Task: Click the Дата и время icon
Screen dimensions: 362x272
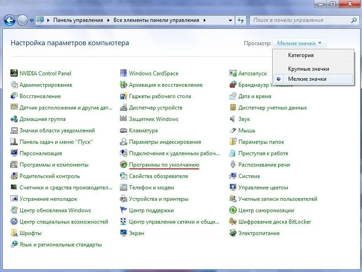Action: pyautogui.click(x=233, y=96)
